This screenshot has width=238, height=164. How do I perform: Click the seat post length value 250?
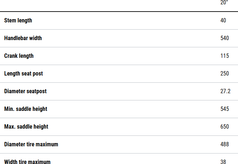point(225,74)
